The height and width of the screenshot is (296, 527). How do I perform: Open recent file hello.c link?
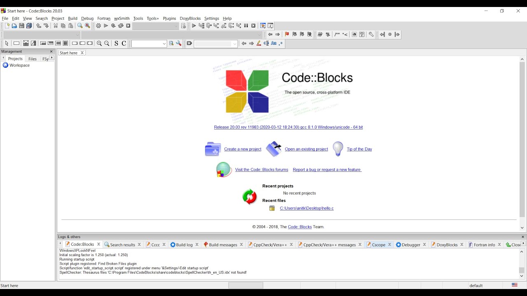click(x=307, y=208)
